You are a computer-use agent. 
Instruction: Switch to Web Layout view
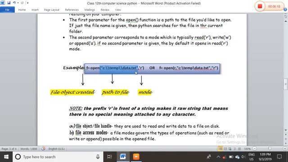[x=230, y=149]
